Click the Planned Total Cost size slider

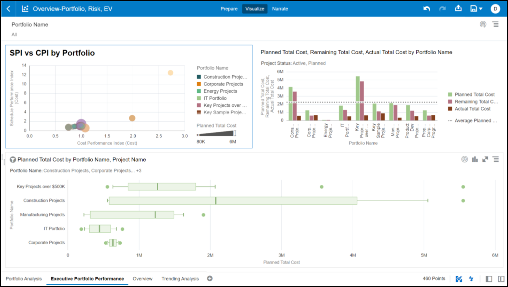(217, 133)
